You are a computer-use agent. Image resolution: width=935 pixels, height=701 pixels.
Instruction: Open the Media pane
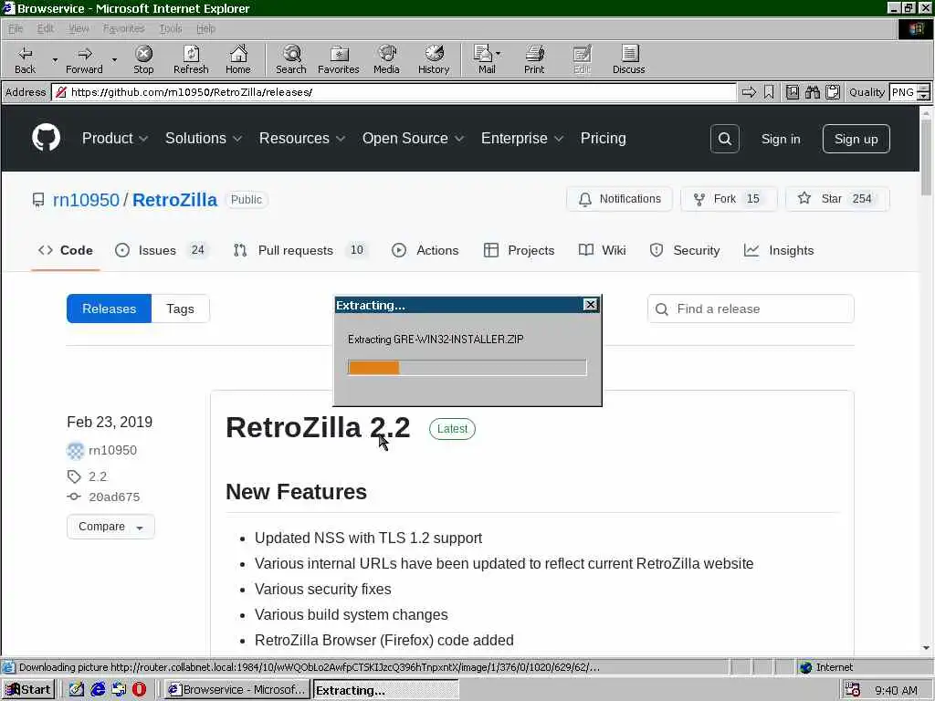click(x=386, y=59)
